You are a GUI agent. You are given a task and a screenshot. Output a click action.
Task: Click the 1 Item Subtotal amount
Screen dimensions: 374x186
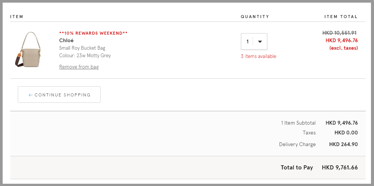[x=341, y=123]
